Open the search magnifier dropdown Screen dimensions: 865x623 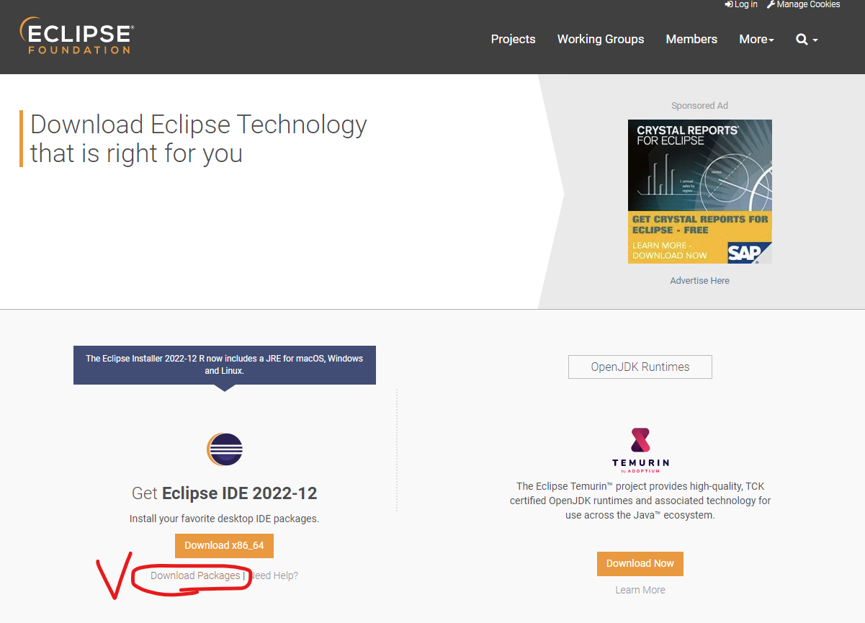[x=807, y=40]
